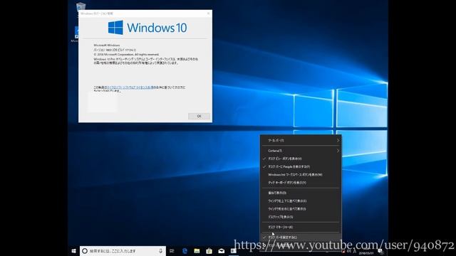
Task: Expand the Cortana submenu in context menu
Action: tap(301, 151)
